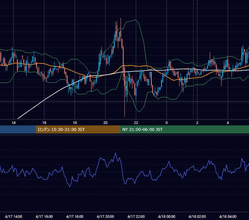Click the '4/17 20:00' date label
This screenshot has width=249, height=220.
click(105, 216)
